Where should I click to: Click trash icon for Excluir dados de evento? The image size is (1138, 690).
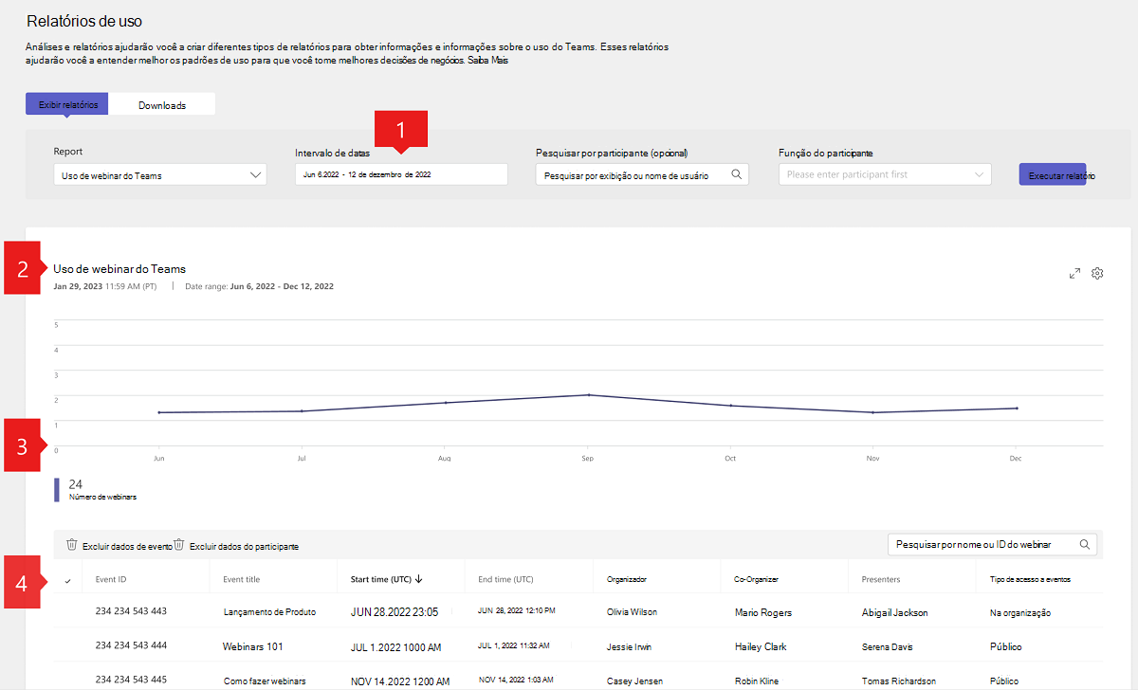click(72, 545)
